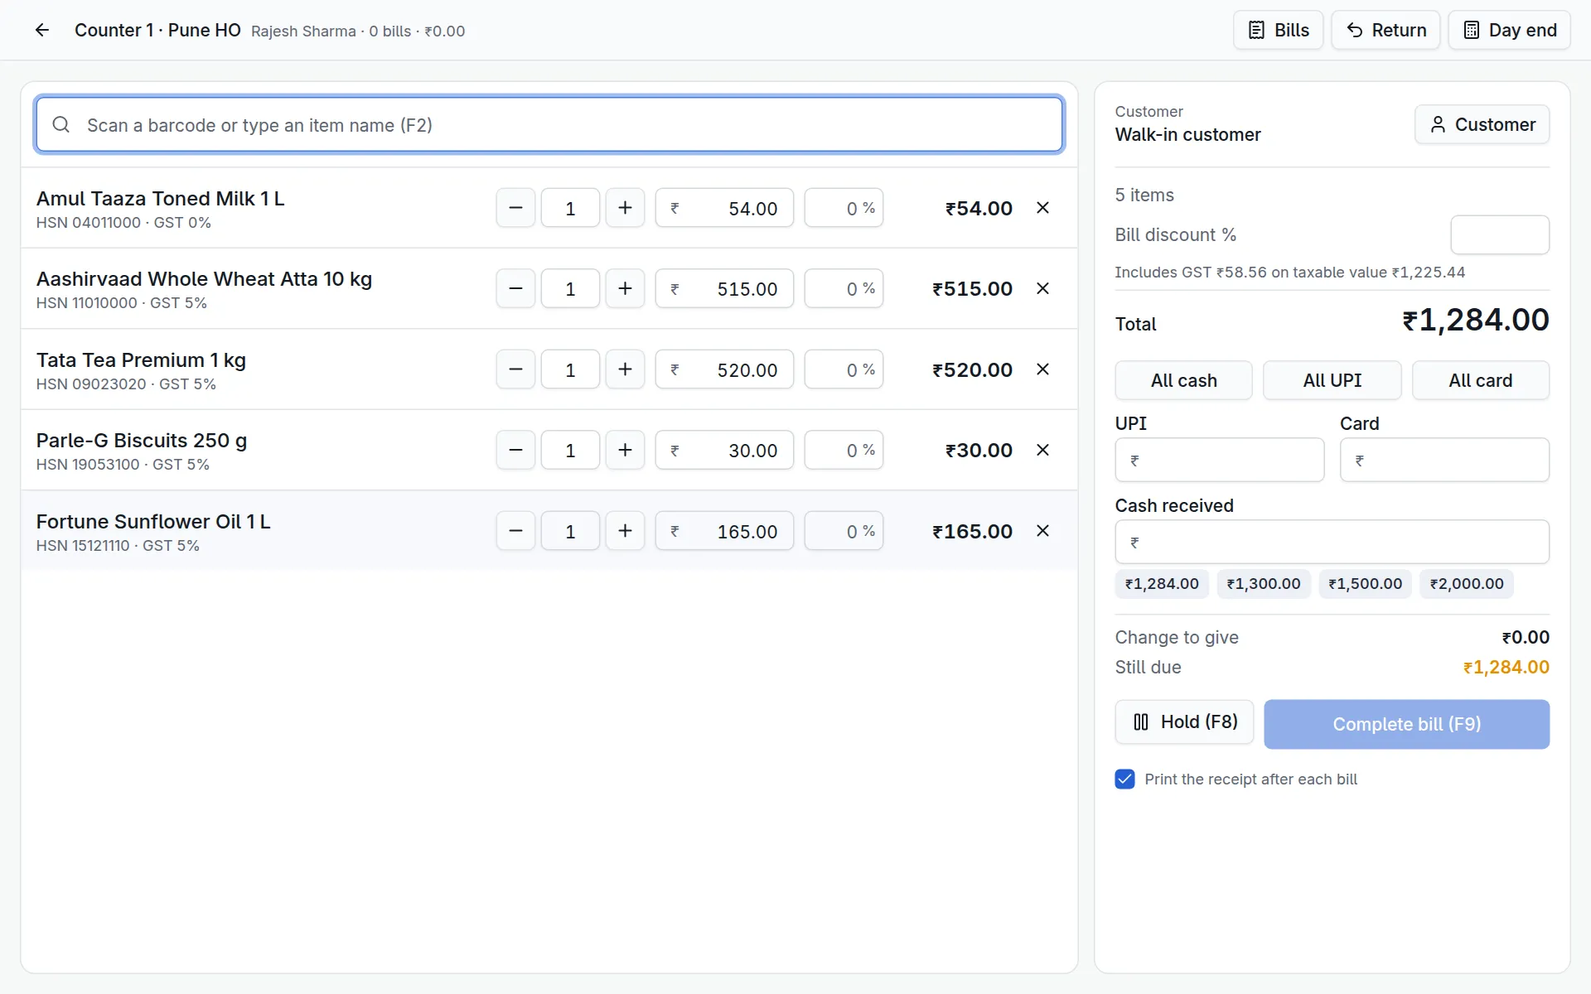Edit discount percent for Parle-G Biscuits

click(x=844, y=451)
